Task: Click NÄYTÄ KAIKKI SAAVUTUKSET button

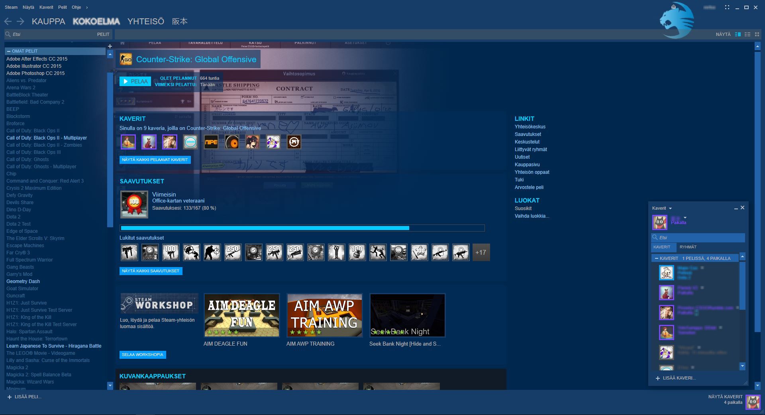Action: click(x=151, y=271)
